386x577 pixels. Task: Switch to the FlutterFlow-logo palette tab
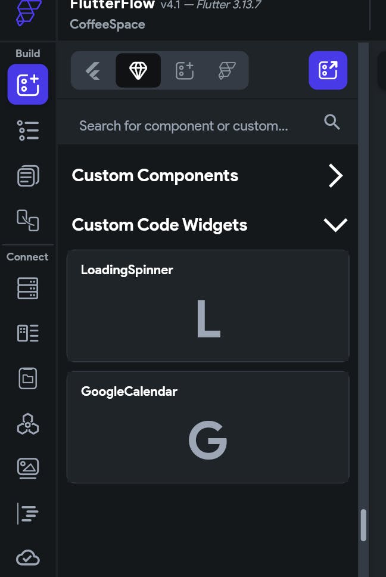pos(227,71)
